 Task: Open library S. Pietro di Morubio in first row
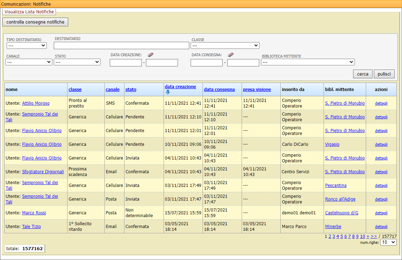(x=345, y=103)
